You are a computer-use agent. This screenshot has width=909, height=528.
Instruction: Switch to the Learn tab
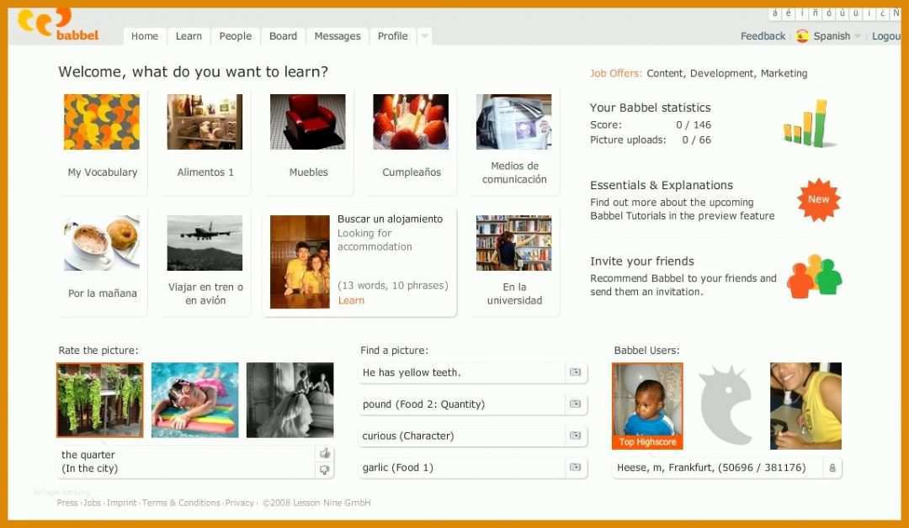tap(189, 36)
